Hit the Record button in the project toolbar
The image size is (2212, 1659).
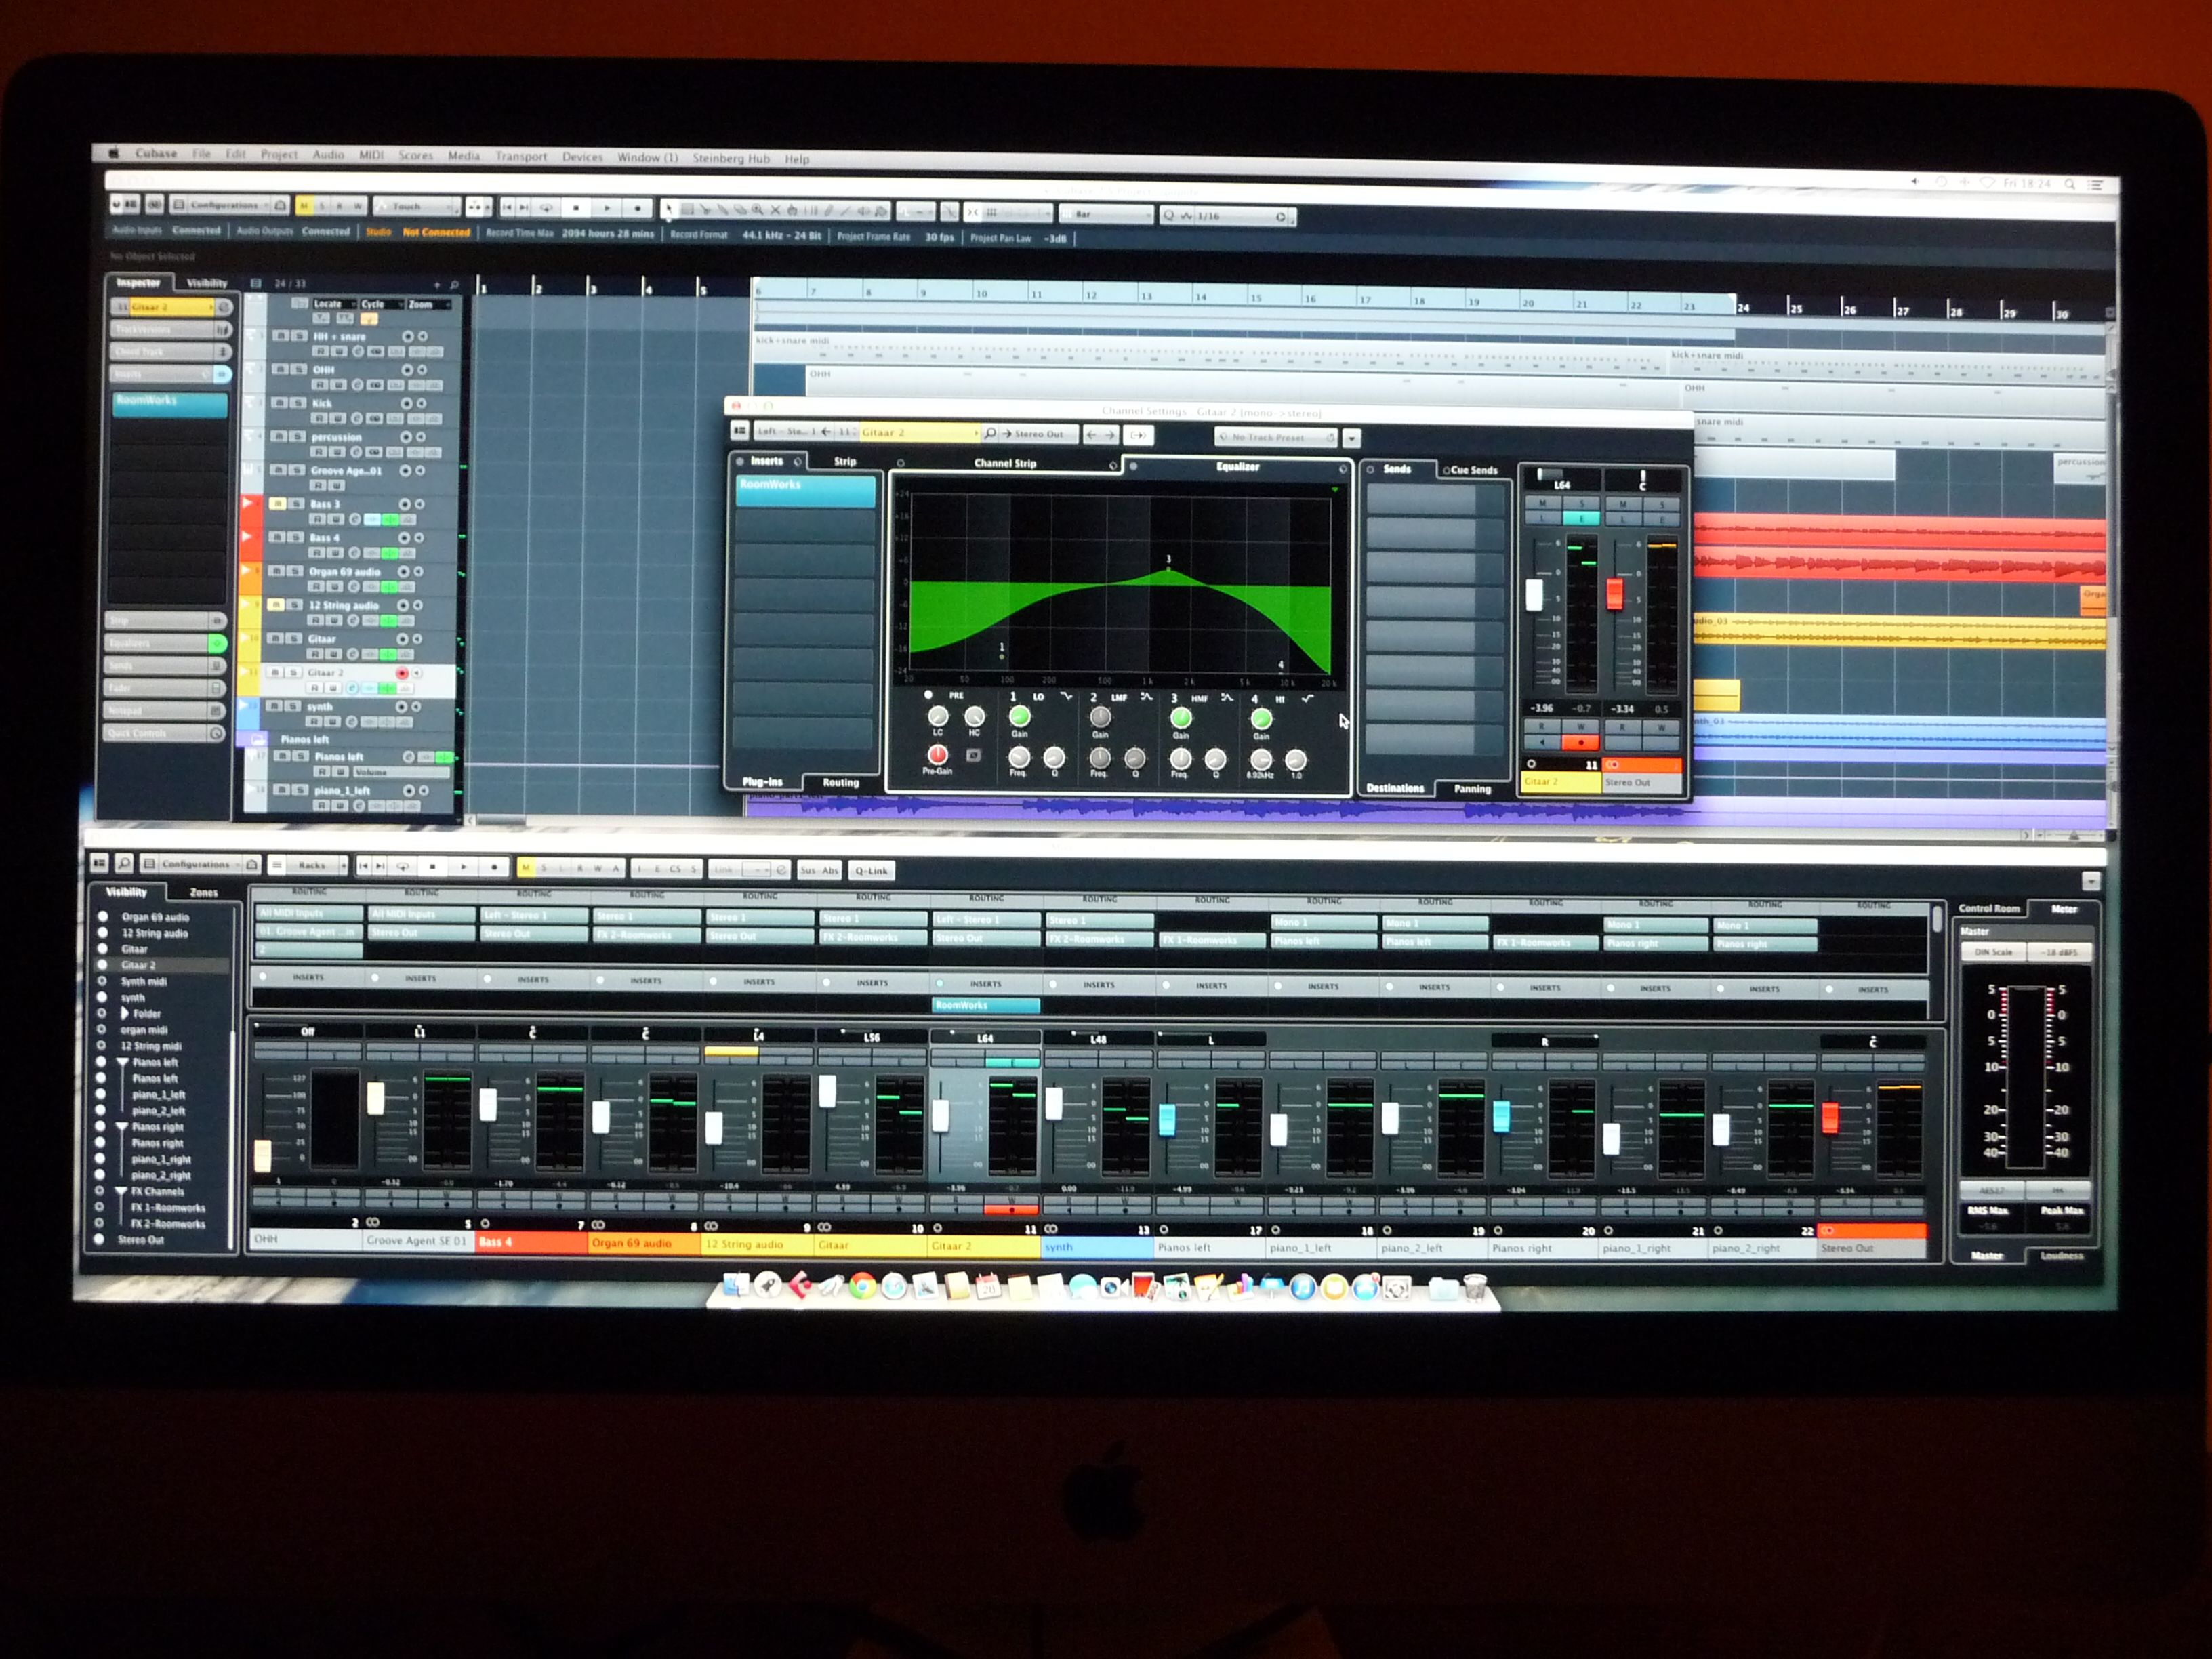click(638, 208)
